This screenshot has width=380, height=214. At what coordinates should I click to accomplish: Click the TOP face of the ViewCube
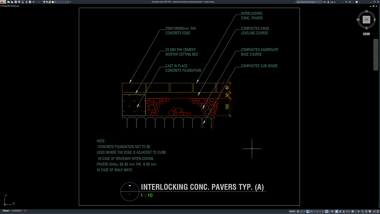[x=366, y=20]
